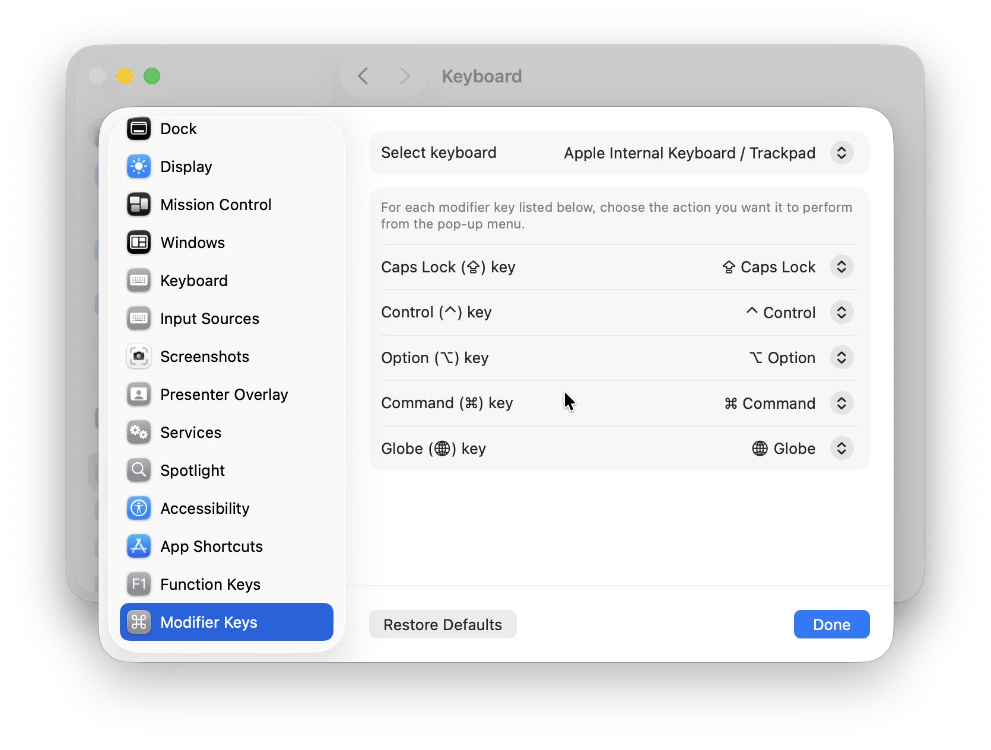Click the Spotlight magnifying glass icon
The width and height of the screenshot is (991, 750).
(x=138, y=470)
